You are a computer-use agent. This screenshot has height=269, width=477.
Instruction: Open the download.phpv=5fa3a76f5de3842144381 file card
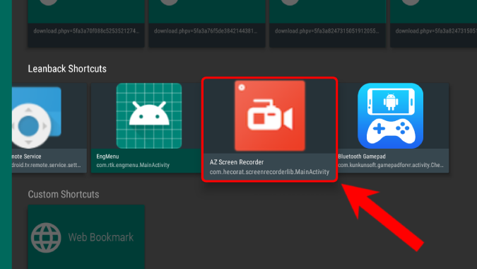(x=207, y=24)
